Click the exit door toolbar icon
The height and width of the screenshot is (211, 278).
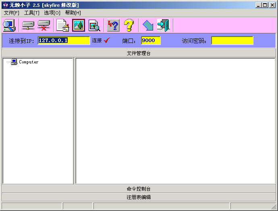pos(163,25)
